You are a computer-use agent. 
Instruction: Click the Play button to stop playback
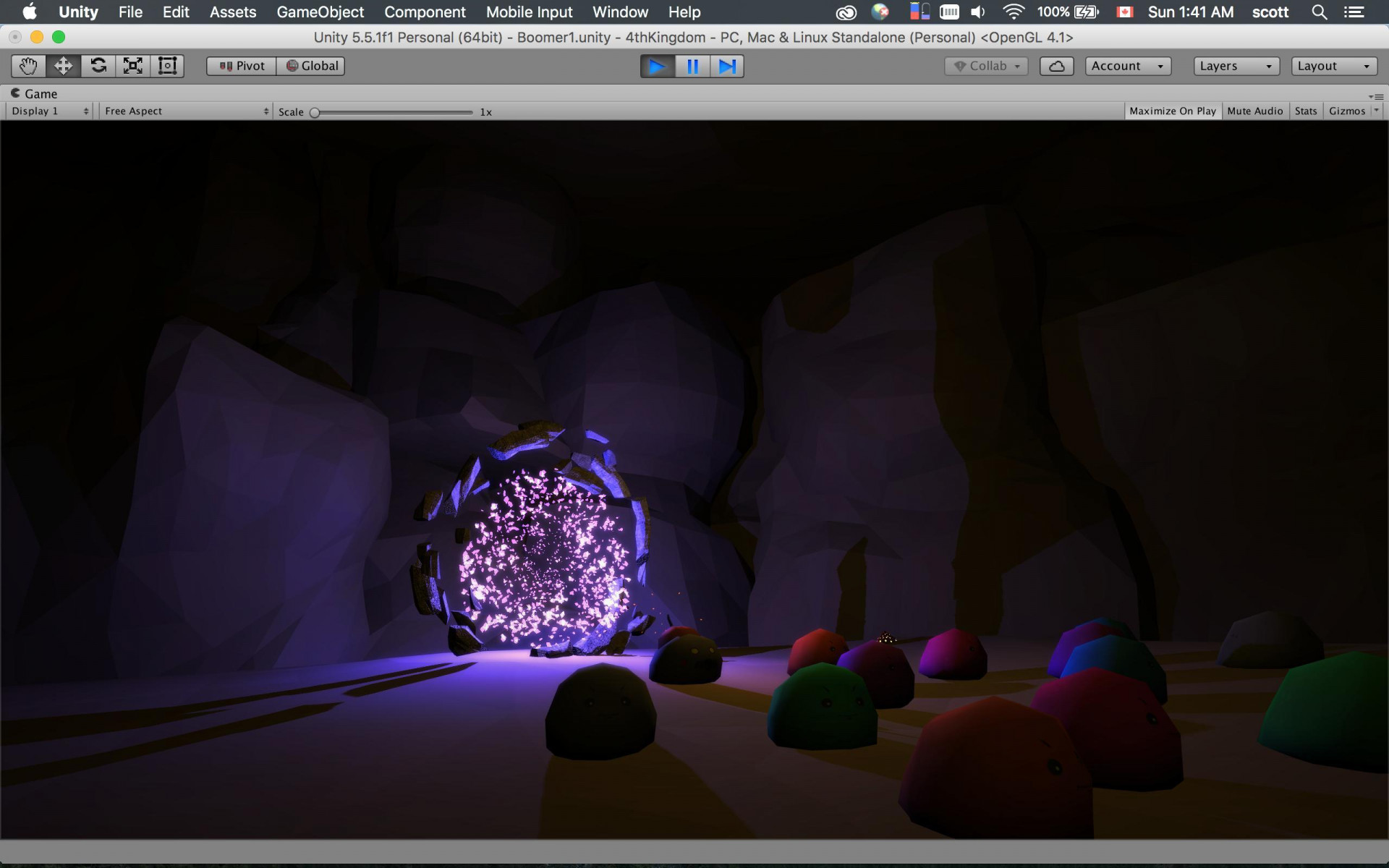(x=658, y=67)
